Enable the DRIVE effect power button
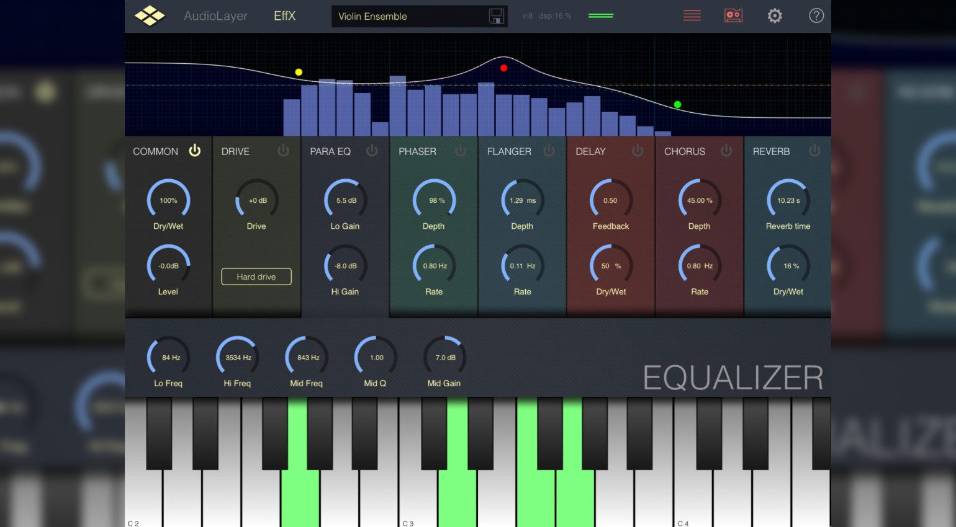The image size is (956, 527). pyautogui.click(x=283, y=151)
